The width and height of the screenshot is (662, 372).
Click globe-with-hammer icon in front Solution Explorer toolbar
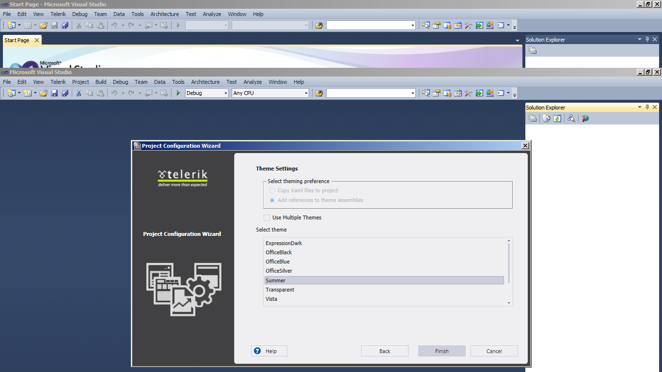[585, 118]
